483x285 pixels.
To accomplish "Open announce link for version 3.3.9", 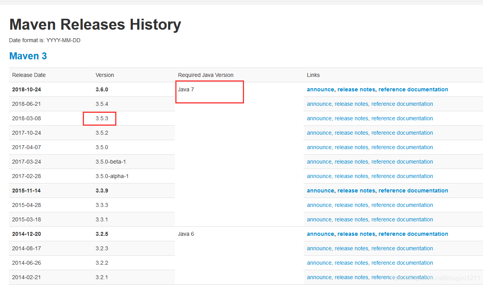I will click(321, 191).
